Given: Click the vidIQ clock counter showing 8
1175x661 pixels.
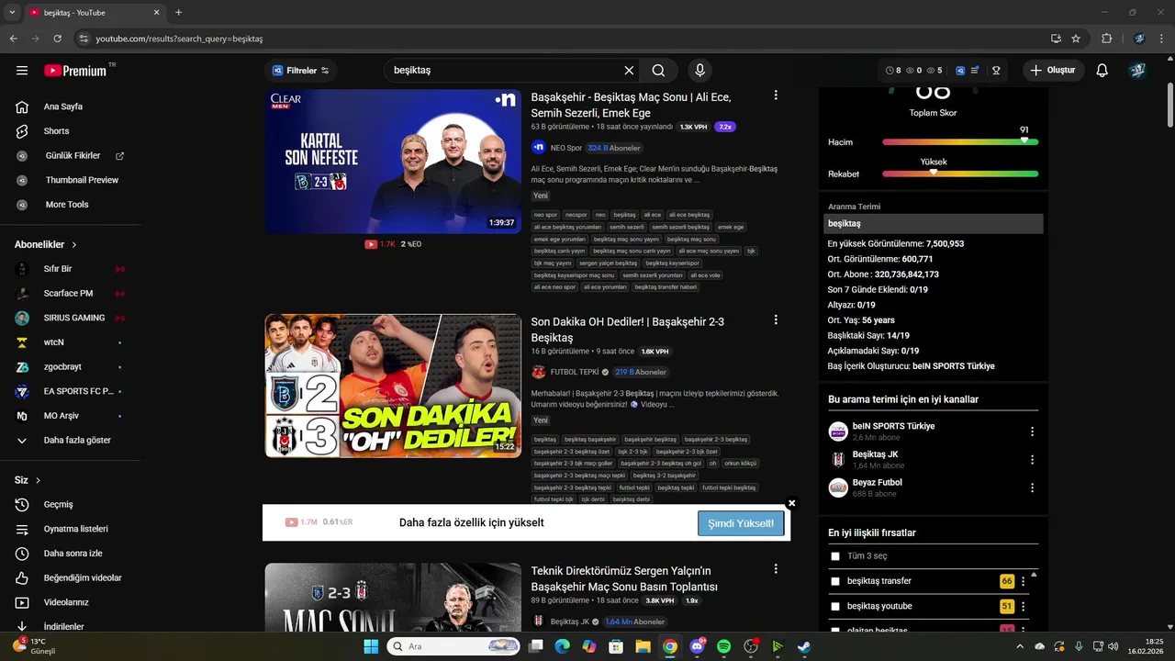Looking at the screenshot, I should pos(893,71).
